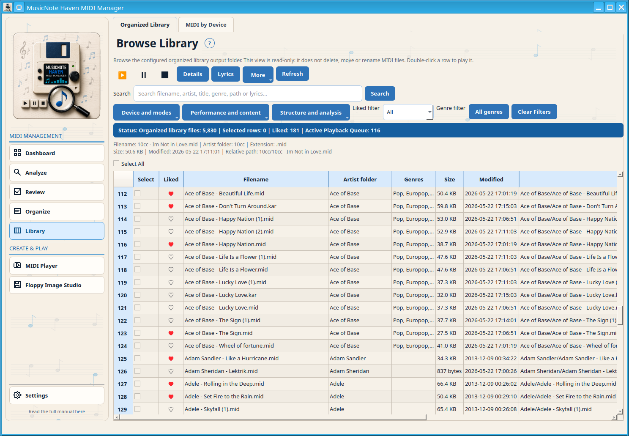This screenshot has height=436, width=629.
Task: Stop playback with the black stop icon
Action: [165, 75]
